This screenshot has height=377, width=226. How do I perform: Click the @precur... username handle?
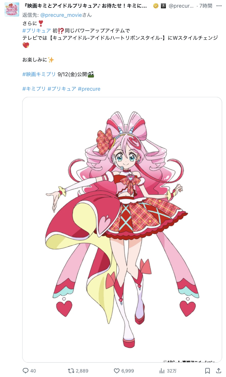(181, 6)
